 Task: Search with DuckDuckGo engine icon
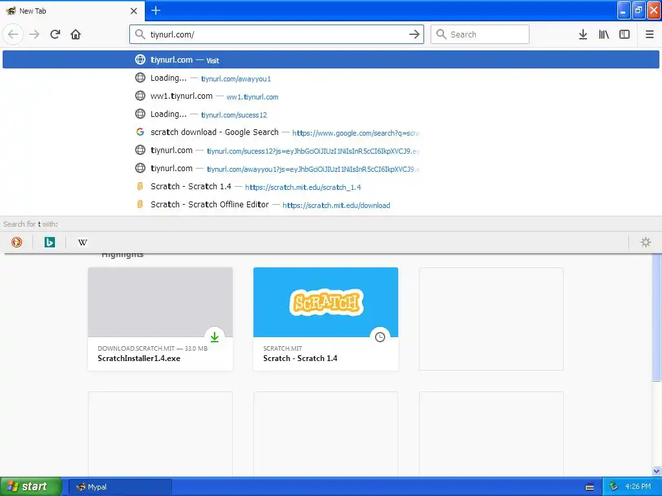point(17,242)
